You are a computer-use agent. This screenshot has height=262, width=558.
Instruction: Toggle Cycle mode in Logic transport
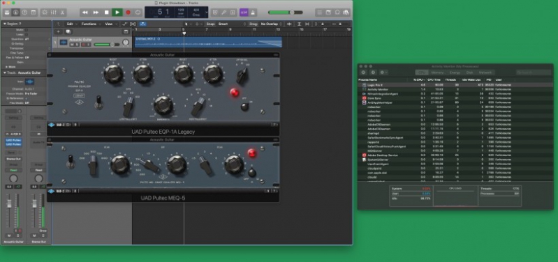pos(138,13)
